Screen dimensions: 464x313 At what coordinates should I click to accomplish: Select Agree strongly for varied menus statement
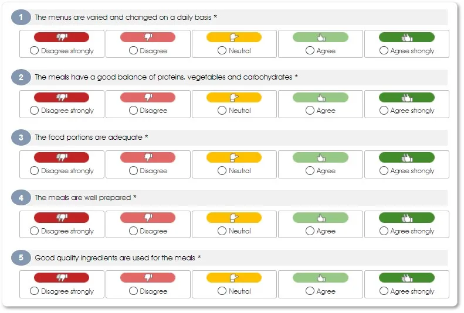[384, 51]
